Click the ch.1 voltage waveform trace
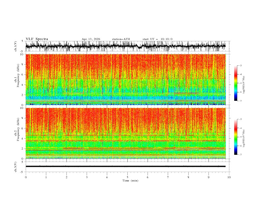The image size is (258, 199). pos(125,46)
